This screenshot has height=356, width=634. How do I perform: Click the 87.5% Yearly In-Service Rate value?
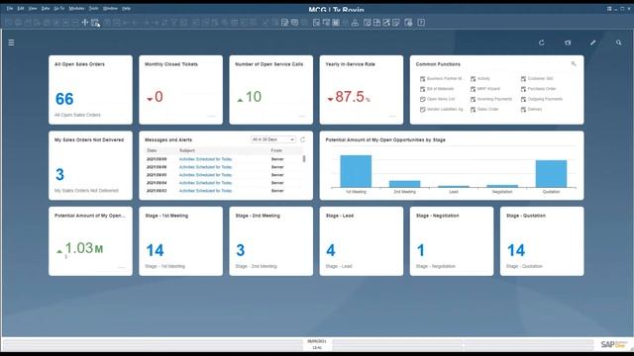(x=349, y=97)
